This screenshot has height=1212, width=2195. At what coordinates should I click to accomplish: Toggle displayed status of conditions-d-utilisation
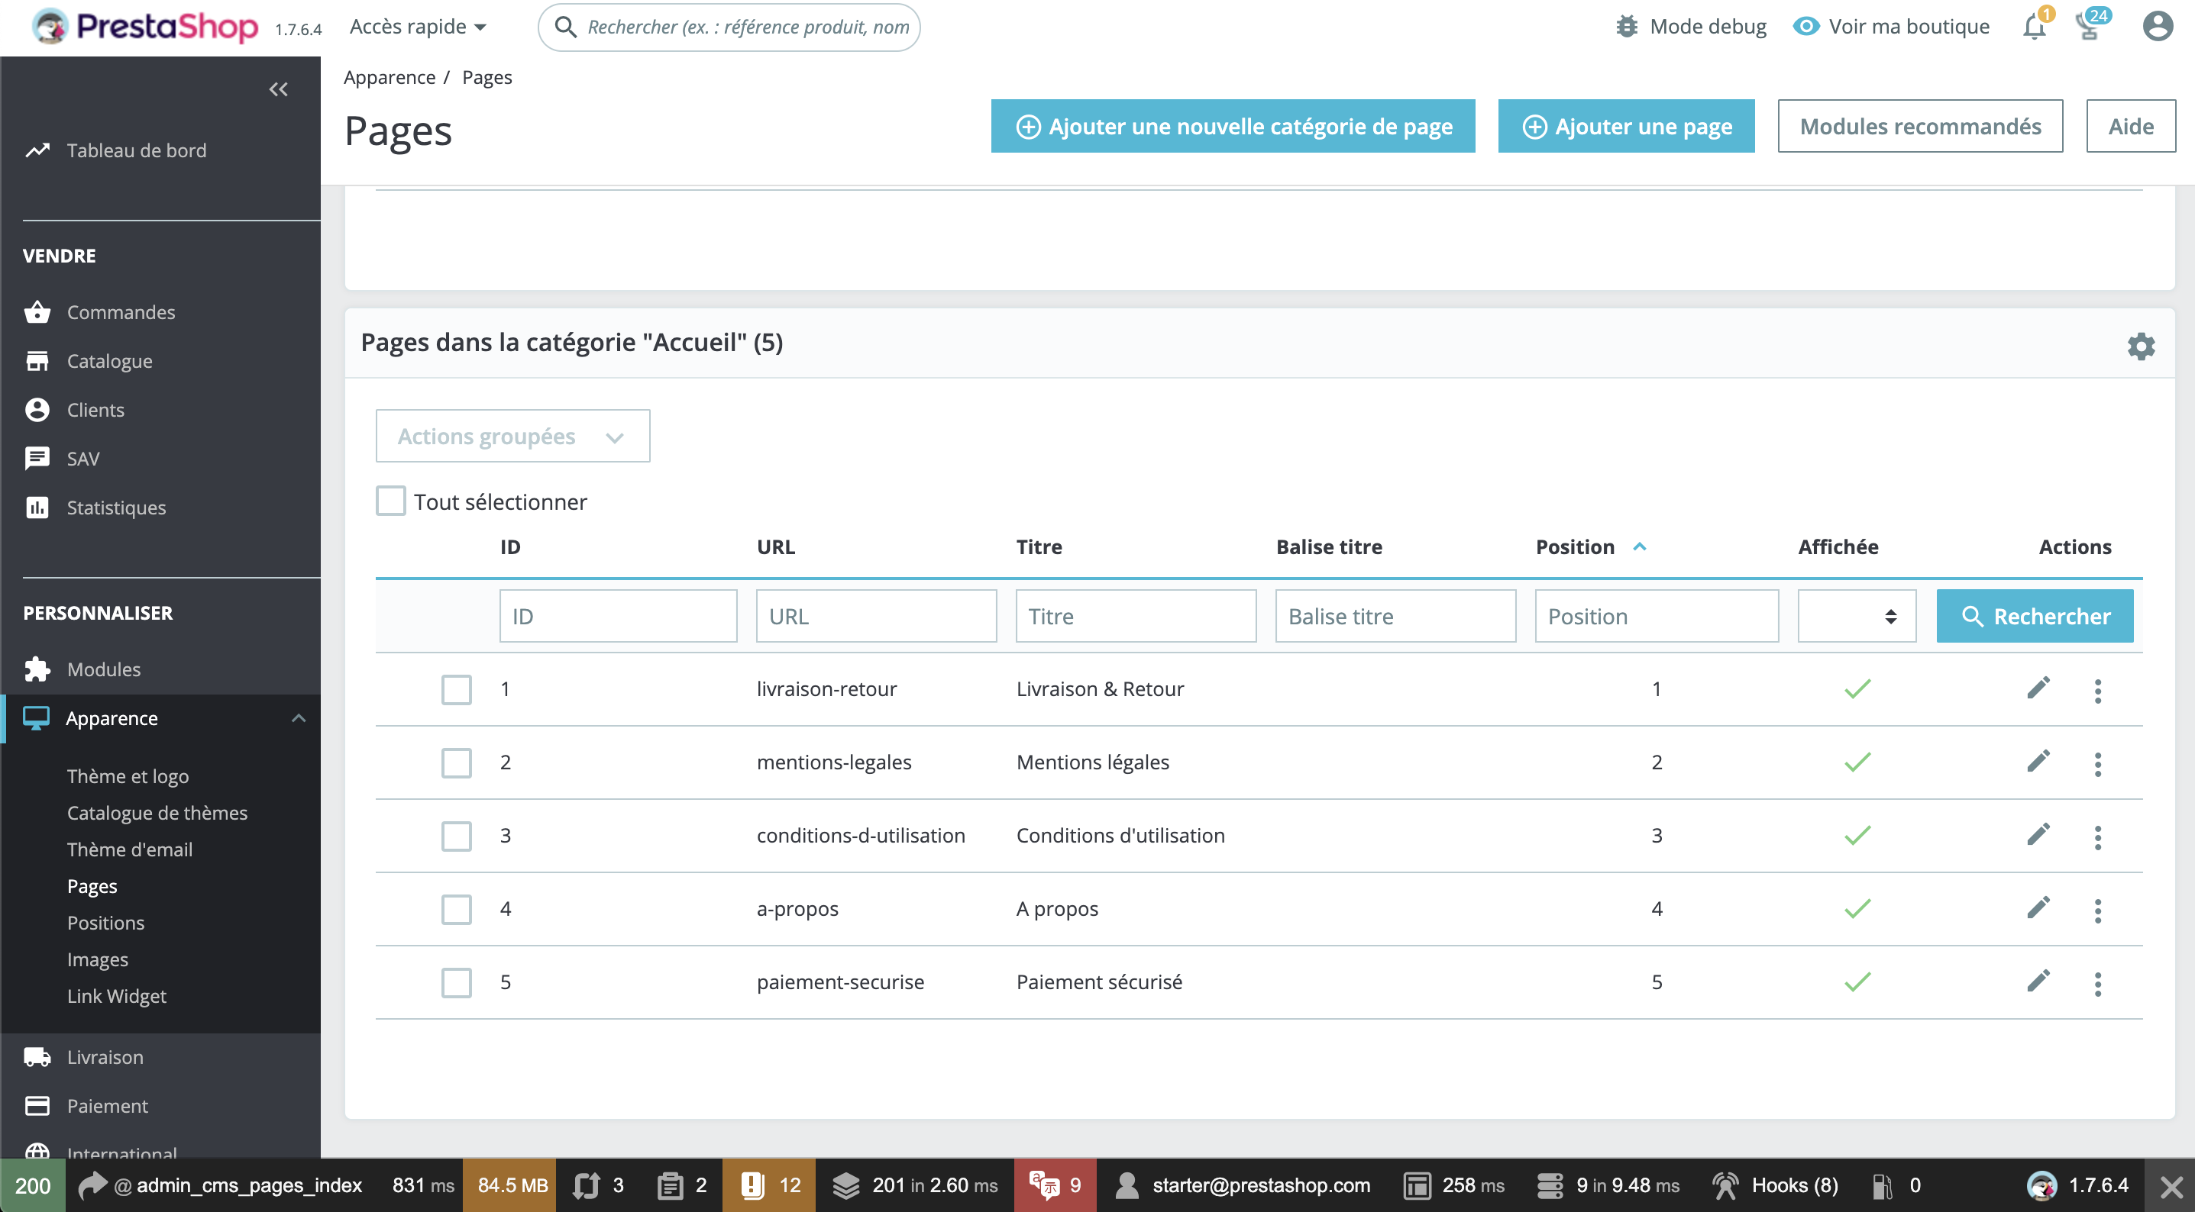pyautogui.click(x=1857, y=835)
